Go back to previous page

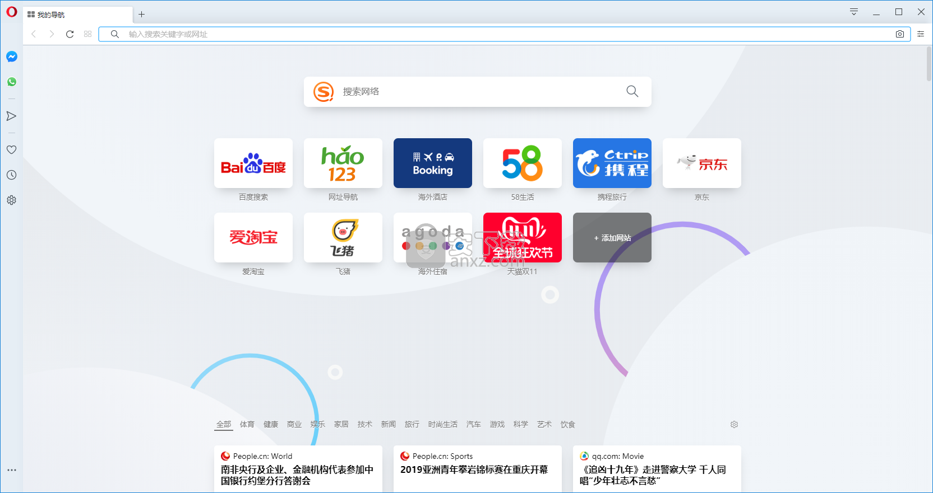[x=34, y=34]
